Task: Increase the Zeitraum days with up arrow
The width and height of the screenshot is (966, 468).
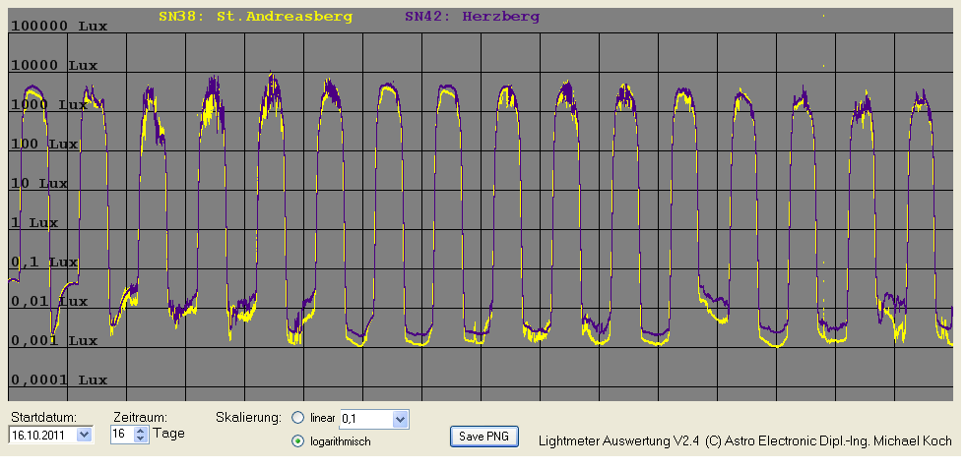Action: point(140,430)
